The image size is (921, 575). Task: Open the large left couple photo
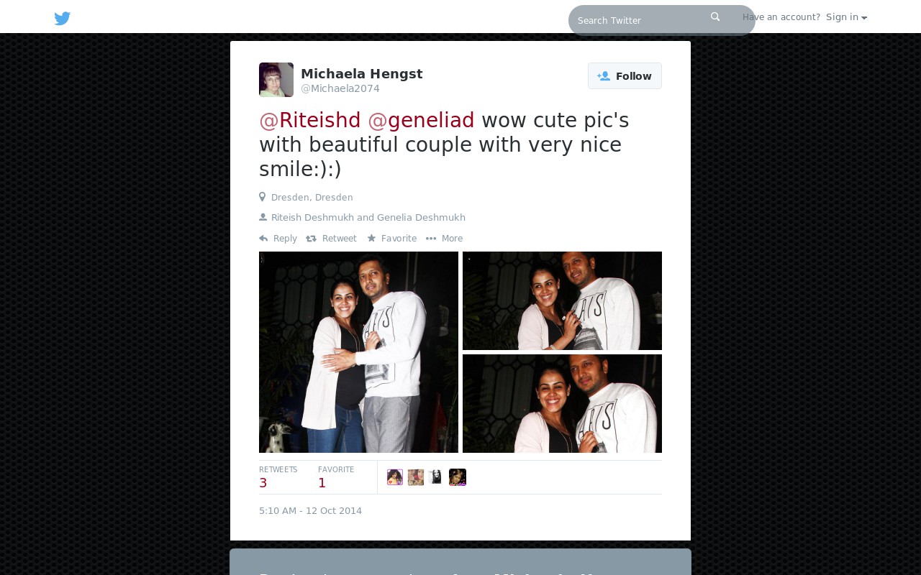click(358, 352)
